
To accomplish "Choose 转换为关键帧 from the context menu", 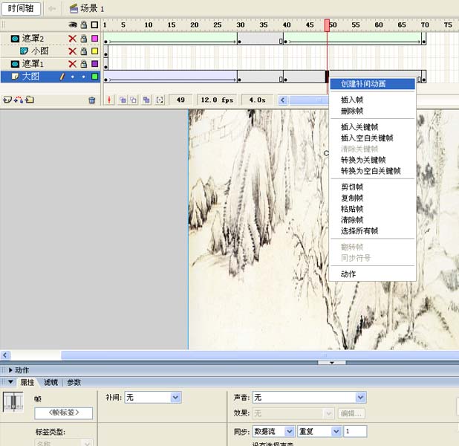I will pyautogui.click(x=372, y=160).
